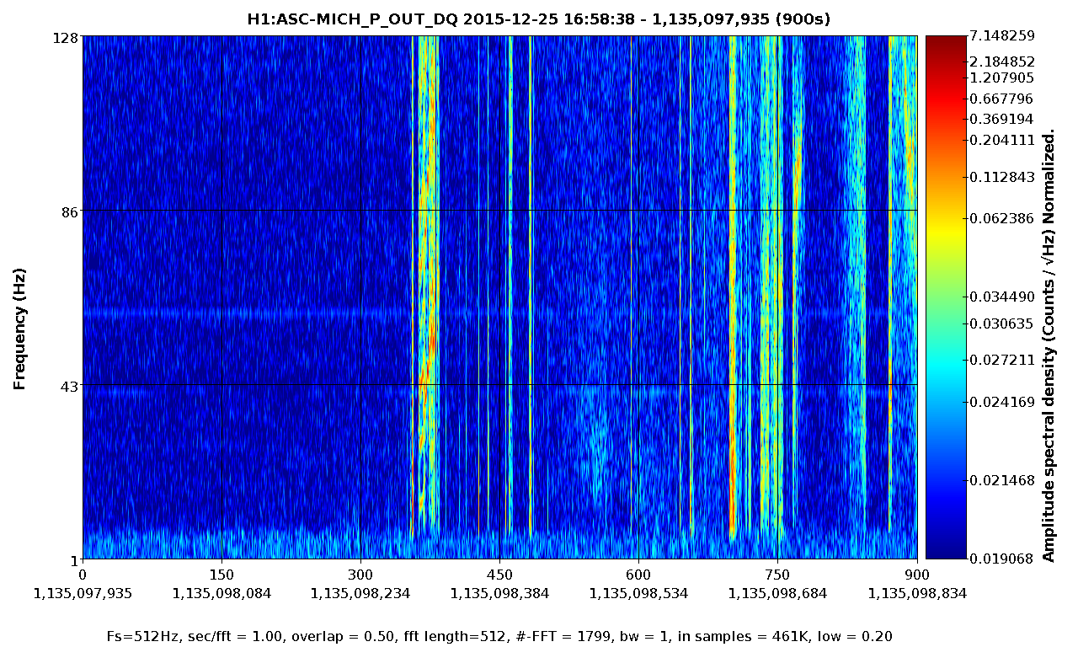Image resolution: width=1078 pixels, height=647 pixels.
Task: Click the Frequency (Hz) axis label
Action: click(20, 329)
